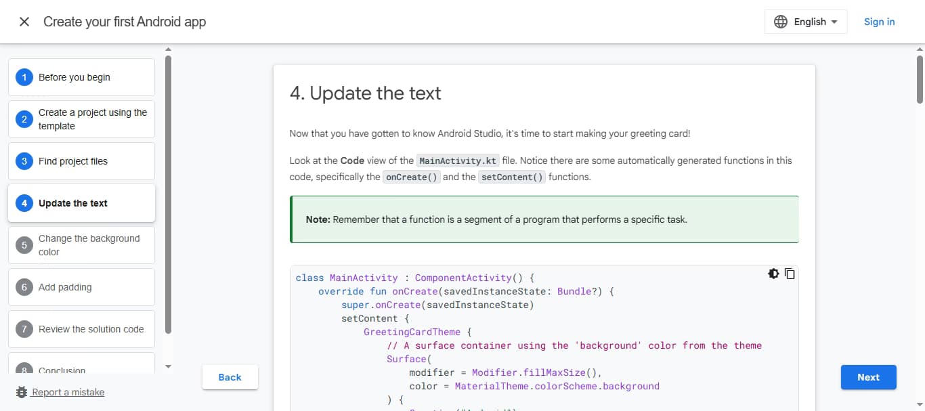925x411 pixels.
Task: Open the English language dropdown
Action: (x=806, y=21)
